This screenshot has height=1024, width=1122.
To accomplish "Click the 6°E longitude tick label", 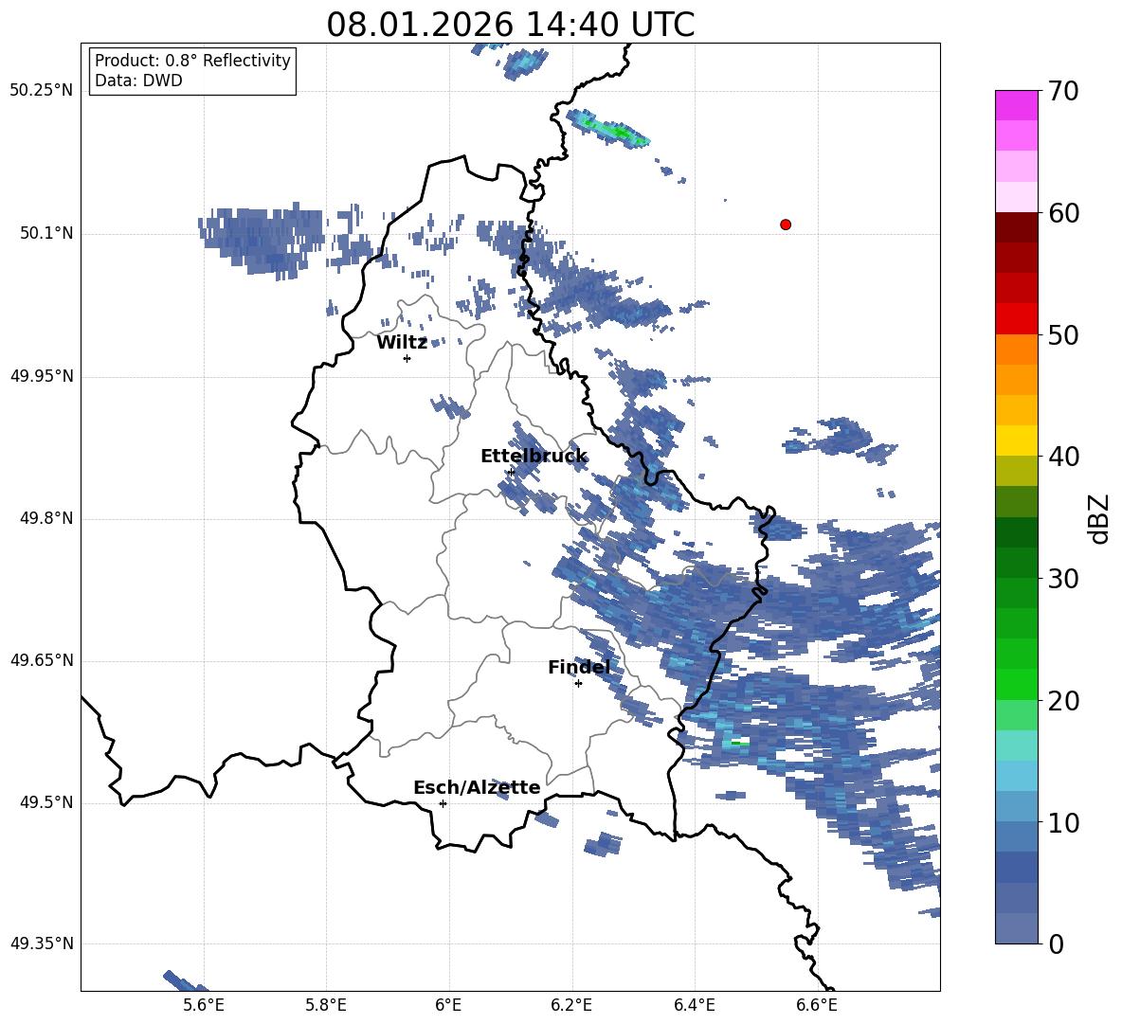I will pos(448,1005).
